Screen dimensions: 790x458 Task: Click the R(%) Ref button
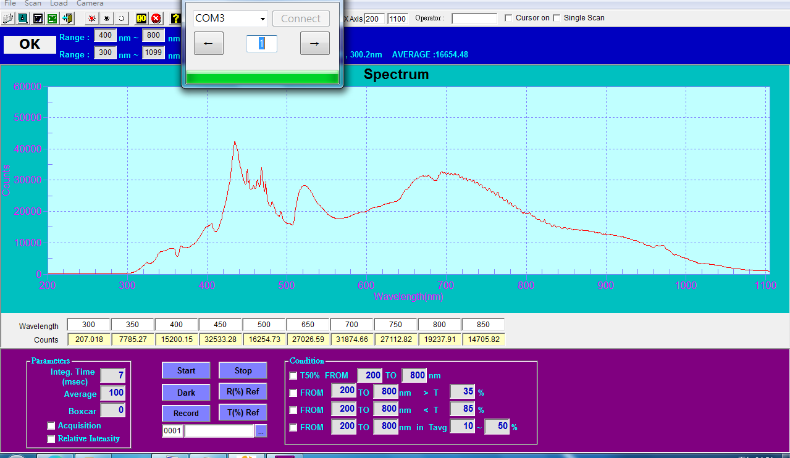point(243,392)
